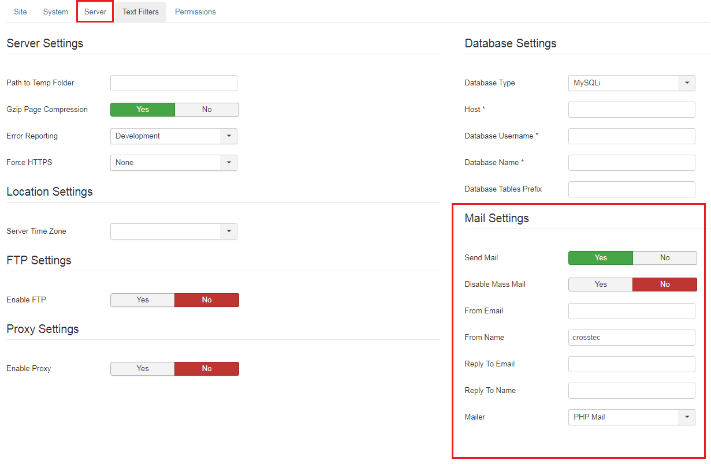Screen dimensions: 711x464
Task: Switch to the Site tab
Action: (x=20, y=12)
